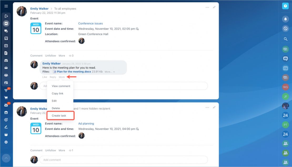Image resolution: width=292 pixels, height=167 pixels.
Task: Open the Conference issues event link
Action: pyautogui.click(x=90, y=23)
